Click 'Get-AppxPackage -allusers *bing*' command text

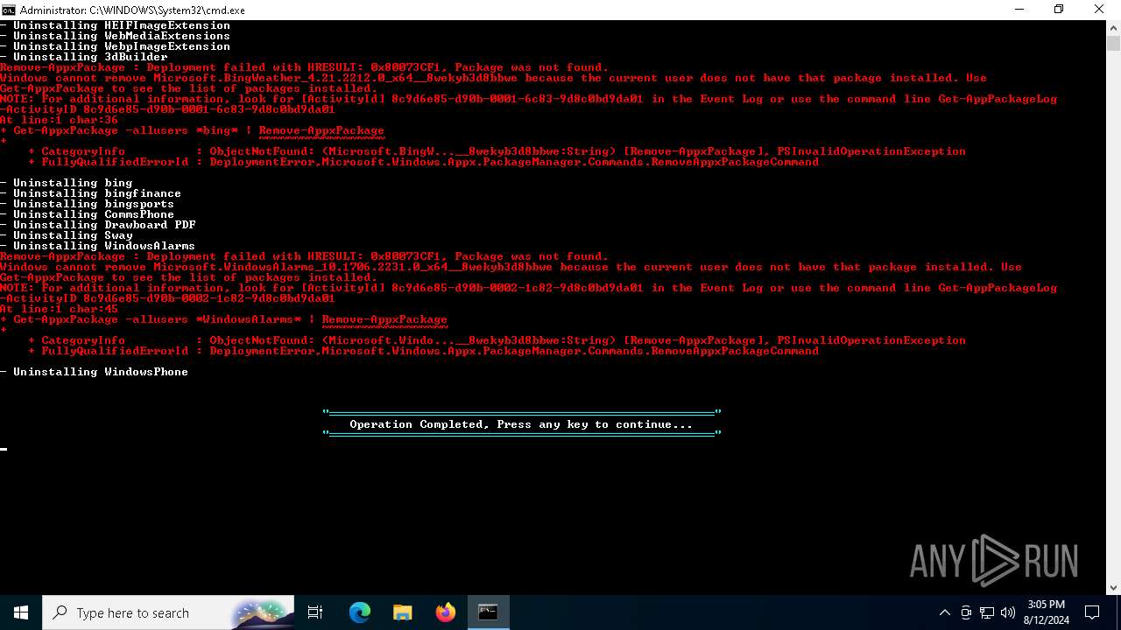tap(125, 130)
